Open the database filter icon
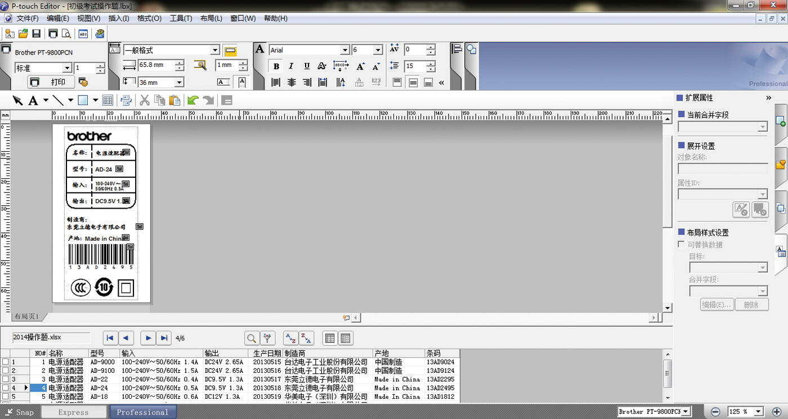 pyautogui.click(x=267, y=338)
